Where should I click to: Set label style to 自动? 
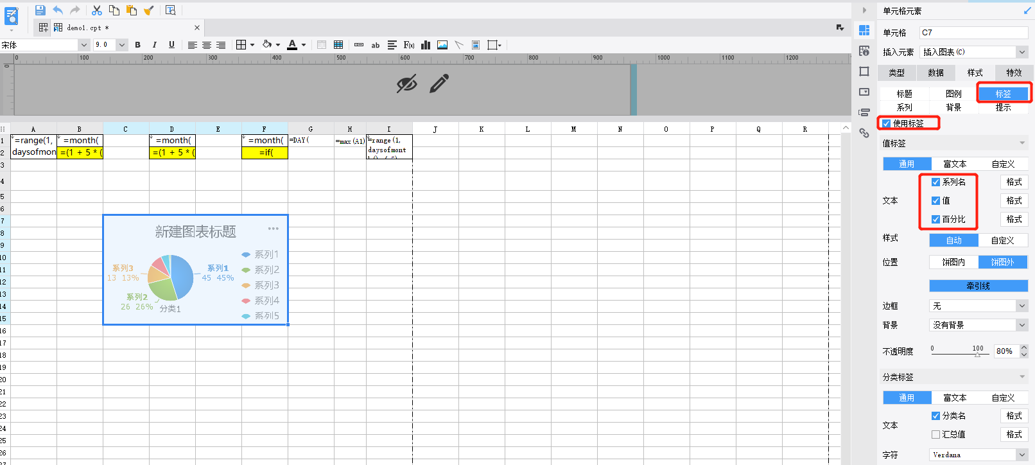954,240
